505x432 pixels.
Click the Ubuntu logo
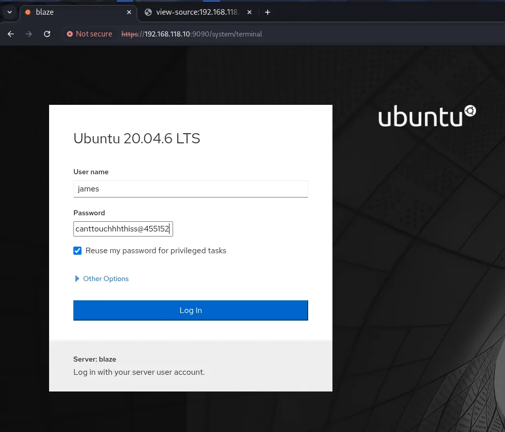[x=427, y=116]
